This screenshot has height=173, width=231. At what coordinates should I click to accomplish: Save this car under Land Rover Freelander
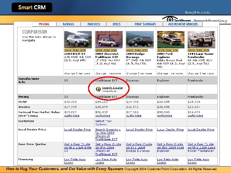[x=198, y=50]
